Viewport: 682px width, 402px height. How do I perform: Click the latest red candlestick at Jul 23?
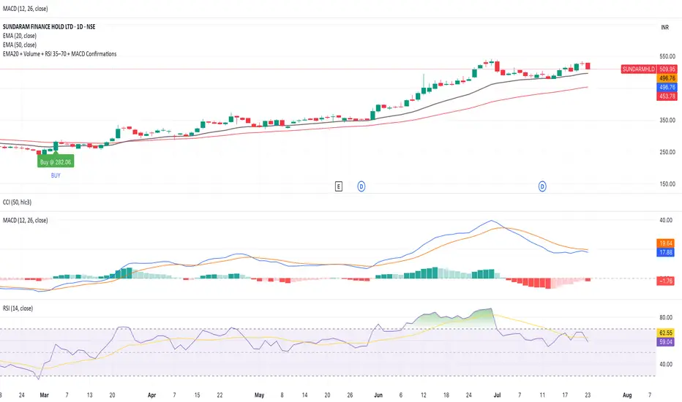tap(588, 66)
